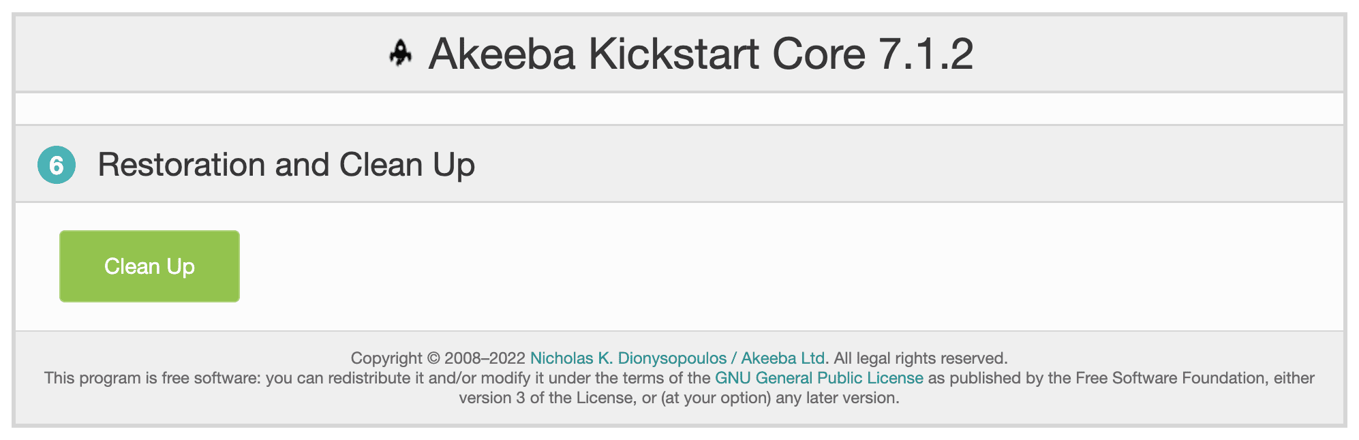Click the step 6 circular badge
This screenshot has width=1359, height=440.
point(57,165)
